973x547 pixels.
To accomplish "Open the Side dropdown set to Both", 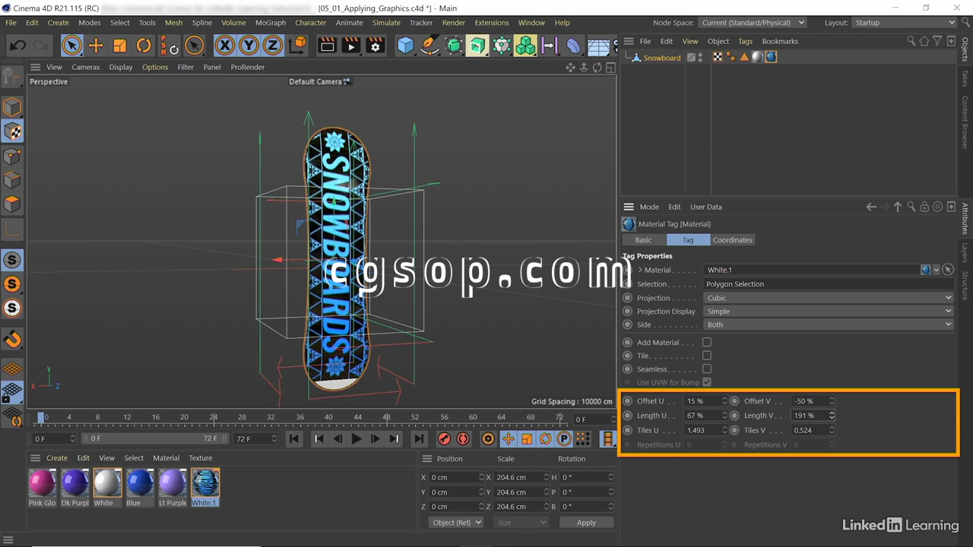I will point(828,324).
